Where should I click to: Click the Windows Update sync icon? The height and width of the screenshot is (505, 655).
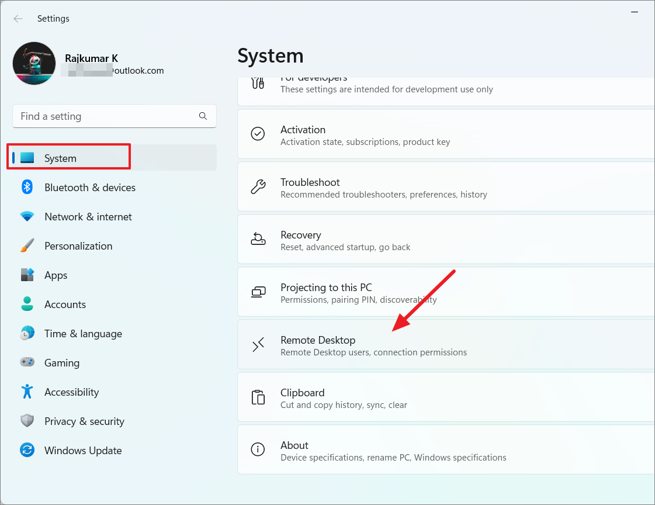pyautogui.click(x=27, y=450)
